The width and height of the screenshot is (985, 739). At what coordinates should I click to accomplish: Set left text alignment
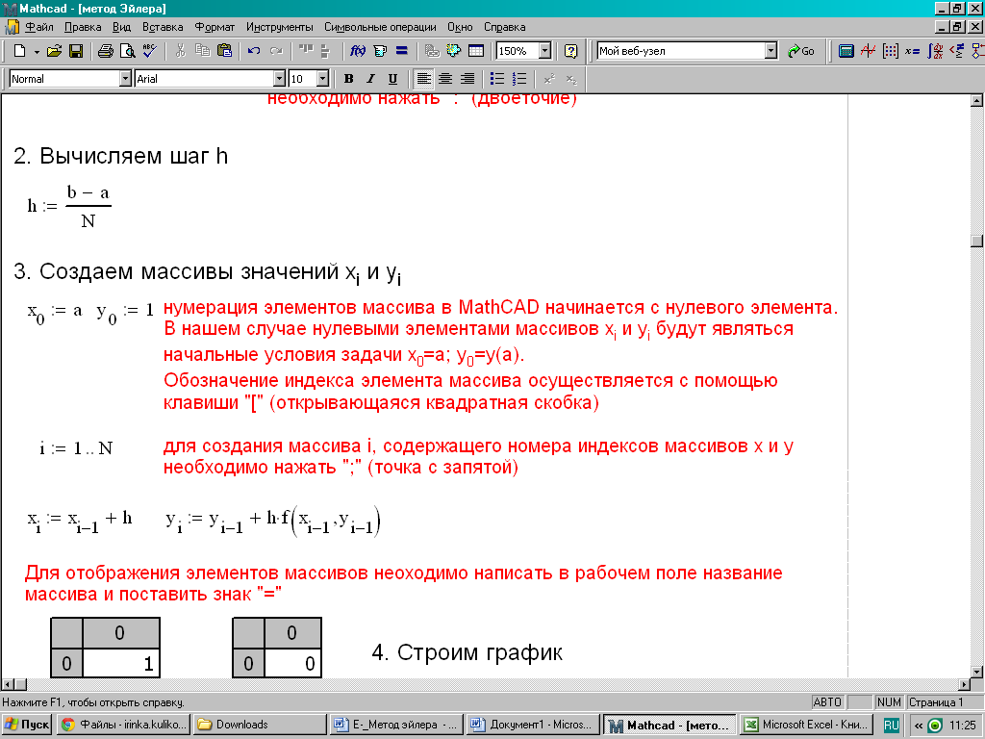click(x=424, y=79)
